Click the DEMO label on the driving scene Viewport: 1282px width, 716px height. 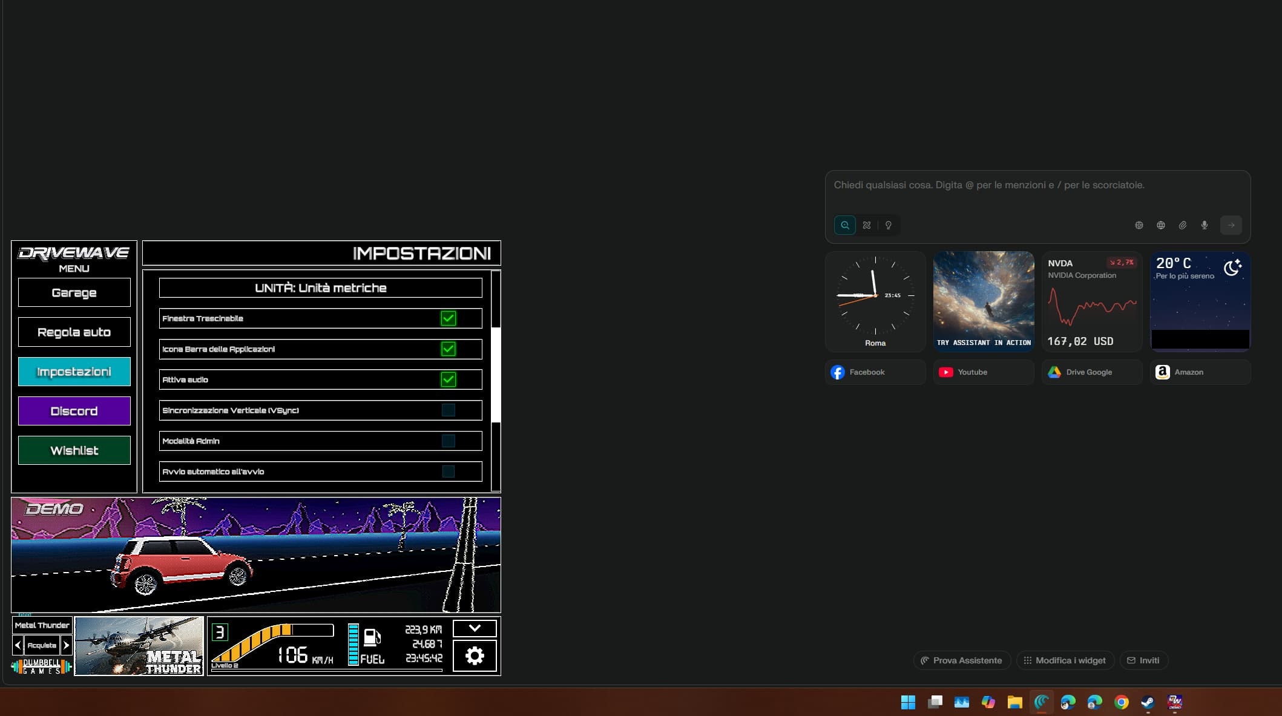tap(54, 509)
